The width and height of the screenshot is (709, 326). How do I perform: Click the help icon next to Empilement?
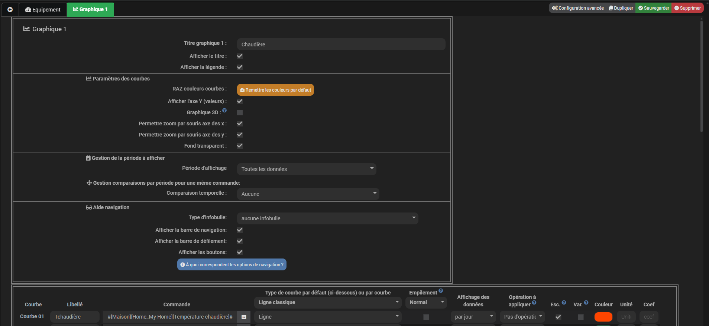pyautogui.click(x=441, y=291)
